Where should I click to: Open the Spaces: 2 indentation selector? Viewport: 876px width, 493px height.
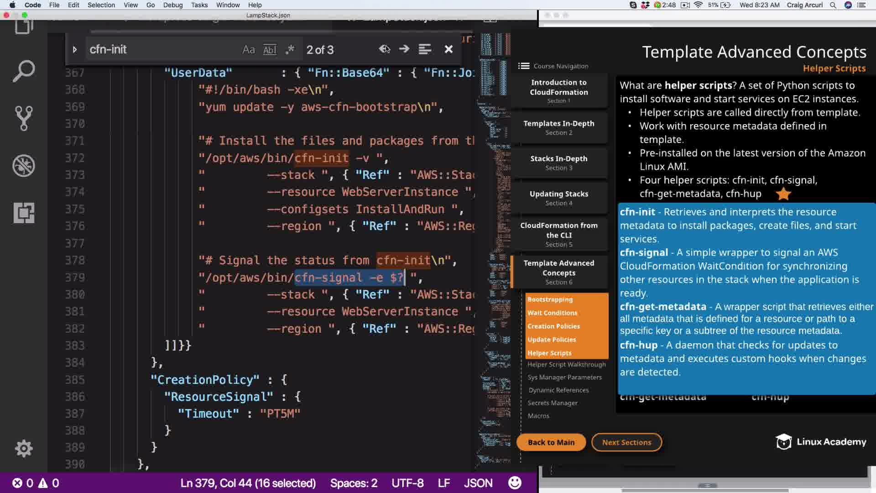[354, 483]
